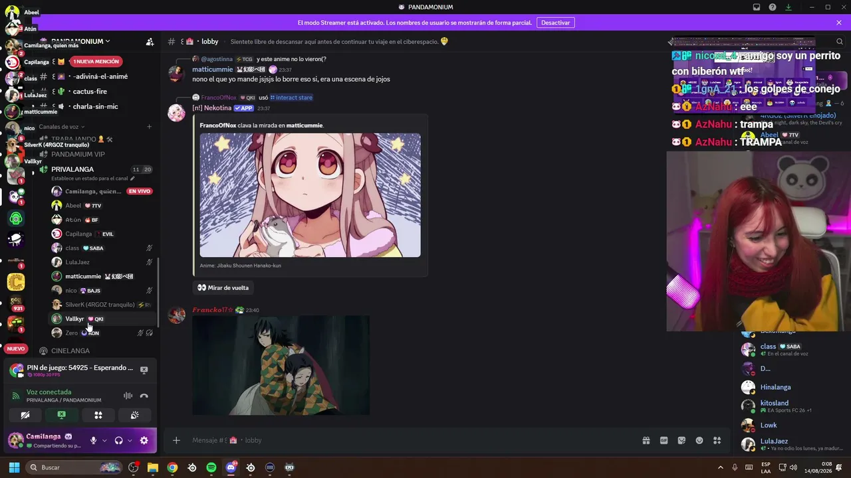The image size is (851, 478).
Task: Click the taskbar Buscar search box
Action: point(74,467)
